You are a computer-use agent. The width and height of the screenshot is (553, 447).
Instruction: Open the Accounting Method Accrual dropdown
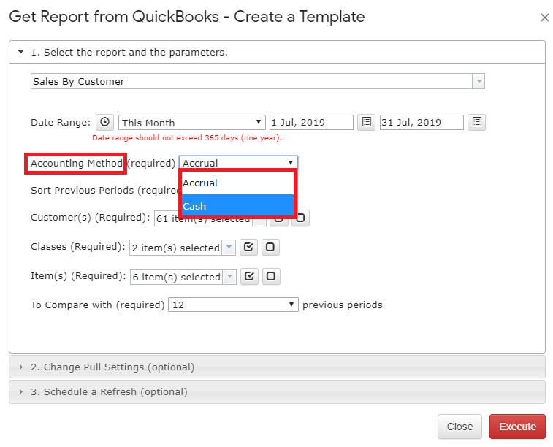coord(238,163)
